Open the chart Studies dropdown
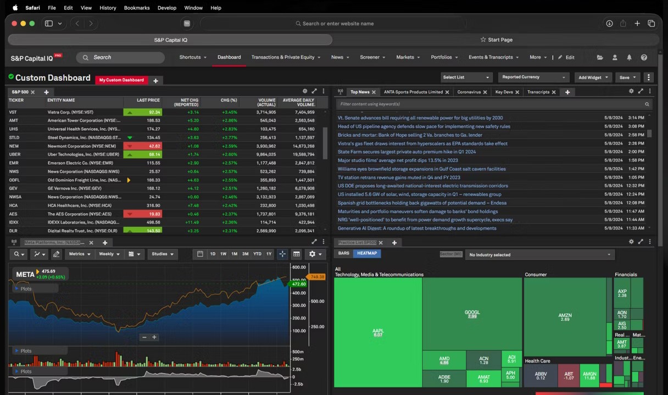This screenshot has height=395, width=668. click(162, 254)
